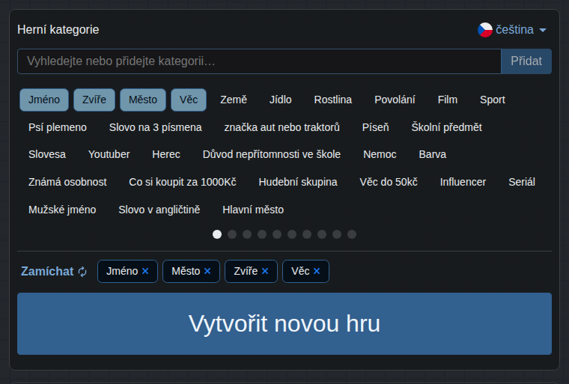This screenshot has width=569, height=384.
Task: Click the shuffle refresh icon next to Zamíchat
Action: (x=83, y=272)
